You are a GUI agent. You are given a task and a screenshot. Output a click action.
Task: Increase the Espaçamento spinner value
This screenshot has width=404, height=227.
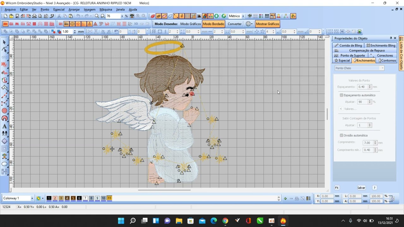[x=370, y=86]
